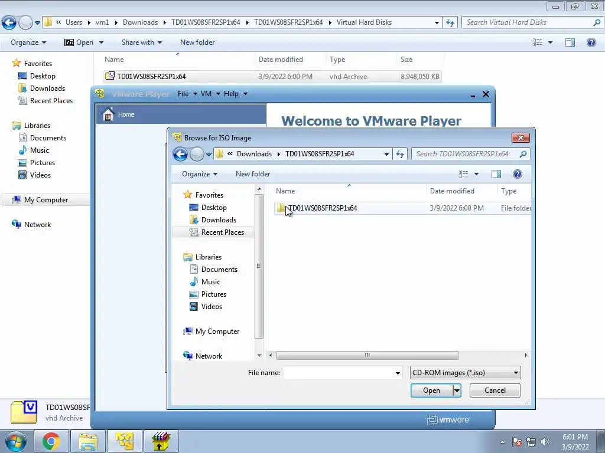Screen dimensions: 605x453
Task: Click the clock in the system tray
Action: click(x=575, y=442)
